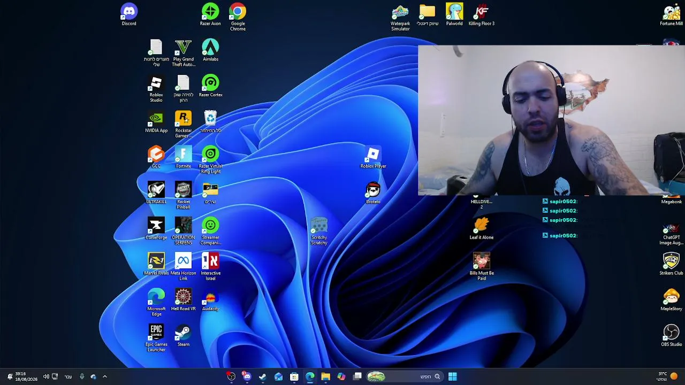Select the Interactive Israel desktop icon

tap(210, 267)
